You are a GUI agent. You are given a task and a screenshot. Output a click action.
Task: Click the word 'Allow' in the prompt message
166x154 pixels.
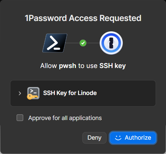(48, 66)
